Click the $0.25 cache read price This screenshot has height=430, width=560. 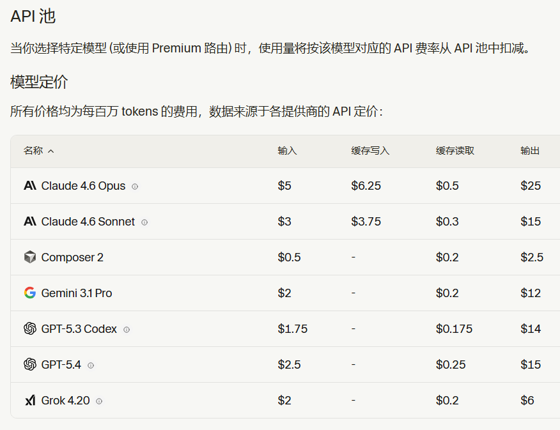(x=451, y=364)
